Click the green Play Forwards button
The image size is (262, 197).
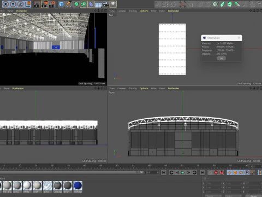pos(183,172)
